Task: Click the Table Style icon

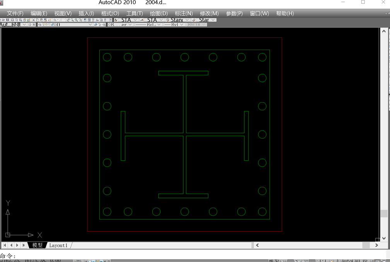Action: [x=168, y=20]
